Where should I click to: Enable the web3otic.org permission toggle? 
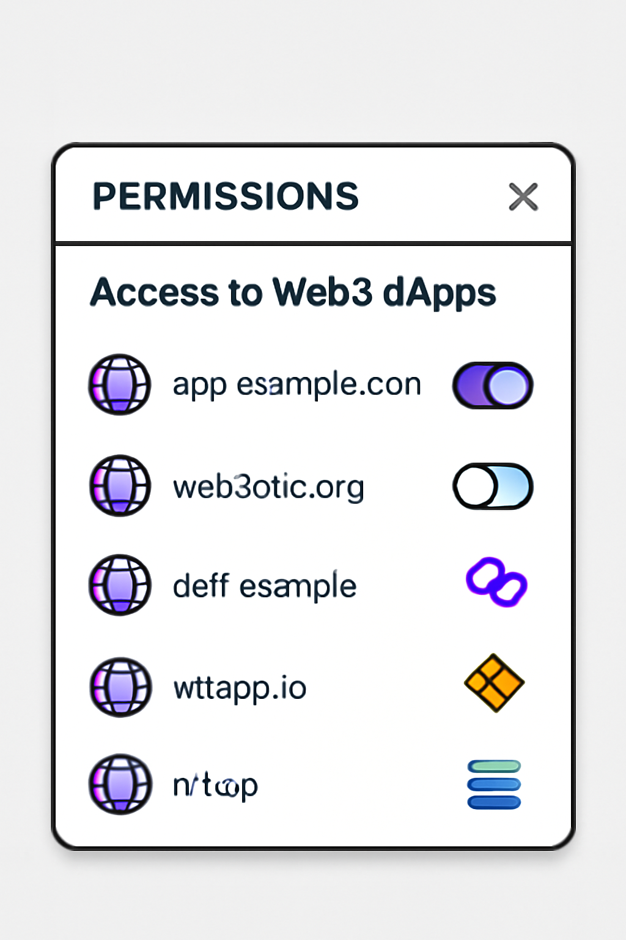point(492,487)
